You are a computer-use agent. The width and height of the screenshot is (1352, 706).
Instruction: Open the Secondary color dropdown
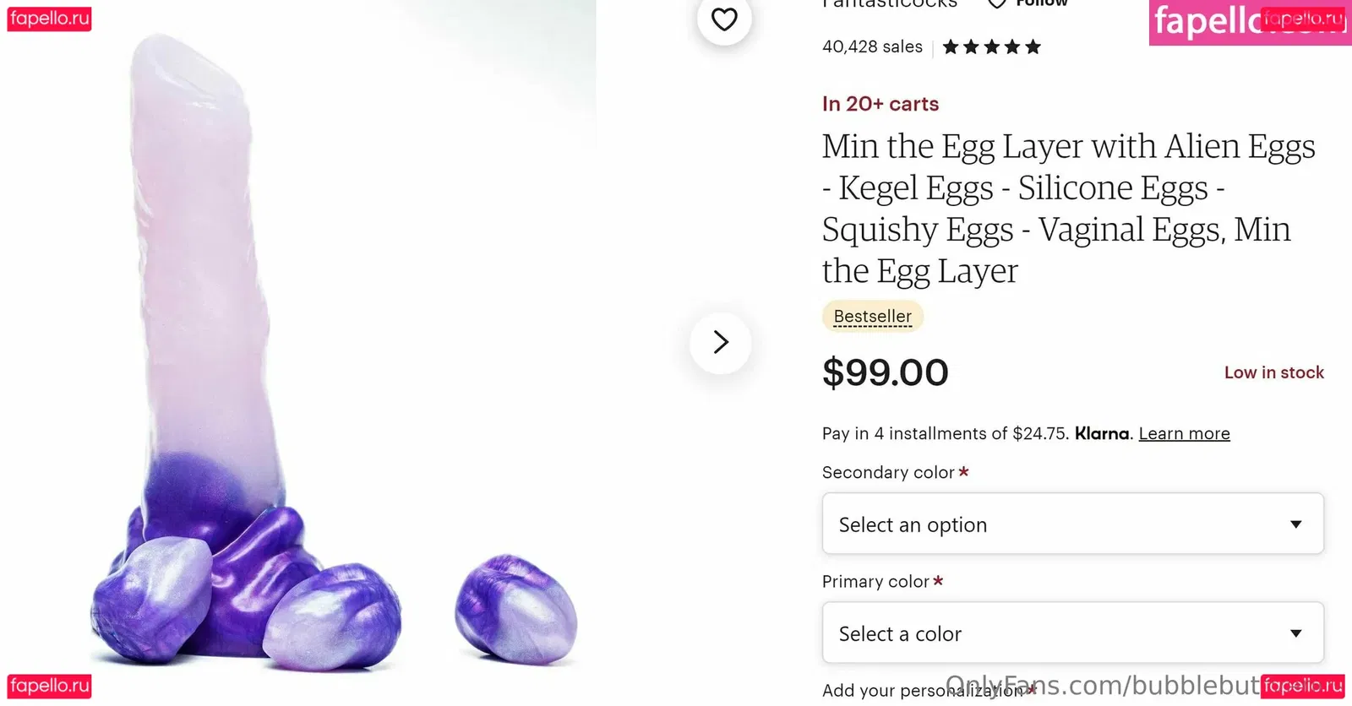1072,524
